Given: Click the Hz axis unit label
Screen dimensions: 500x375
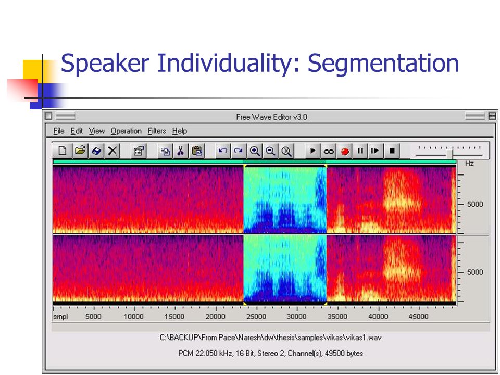Looking at the screenshot, I should (469, 164).
